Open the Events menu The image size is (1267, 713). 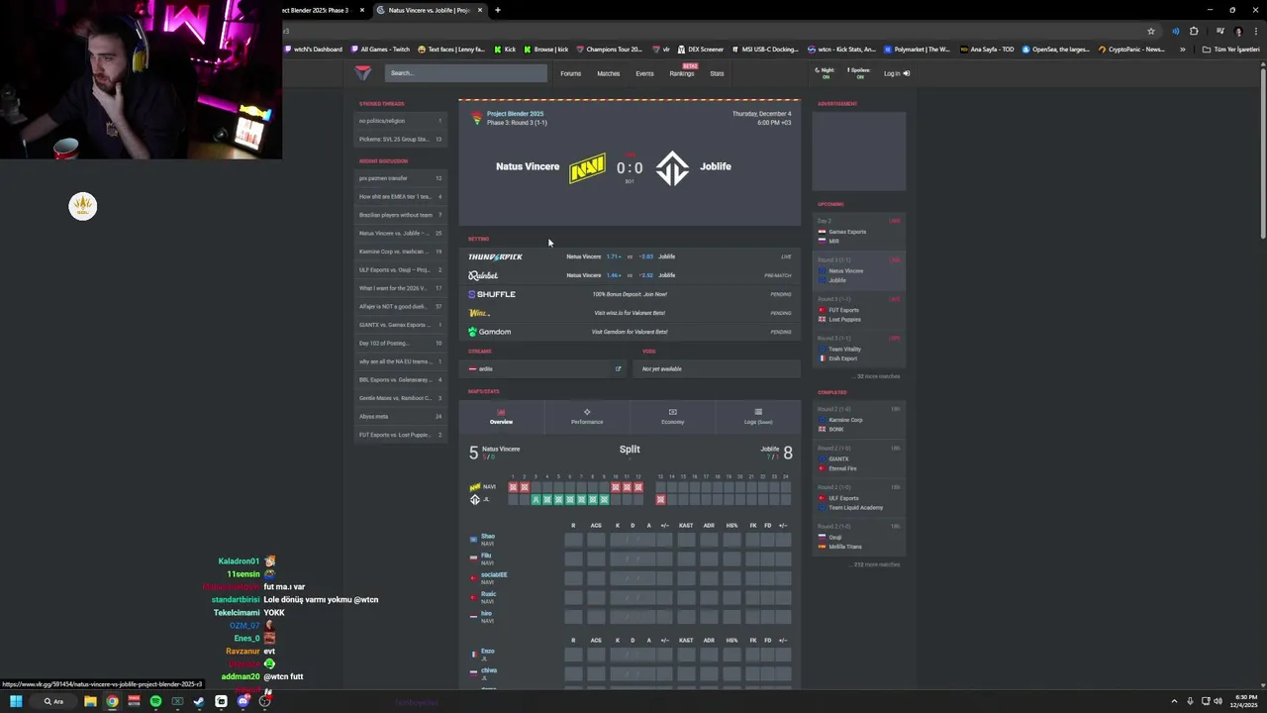tap(644, 73)
